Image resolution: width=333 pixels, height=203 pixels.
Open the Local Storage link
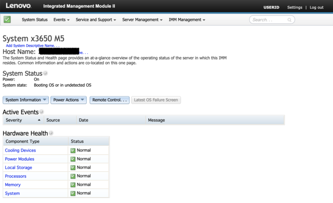point(18,168)
